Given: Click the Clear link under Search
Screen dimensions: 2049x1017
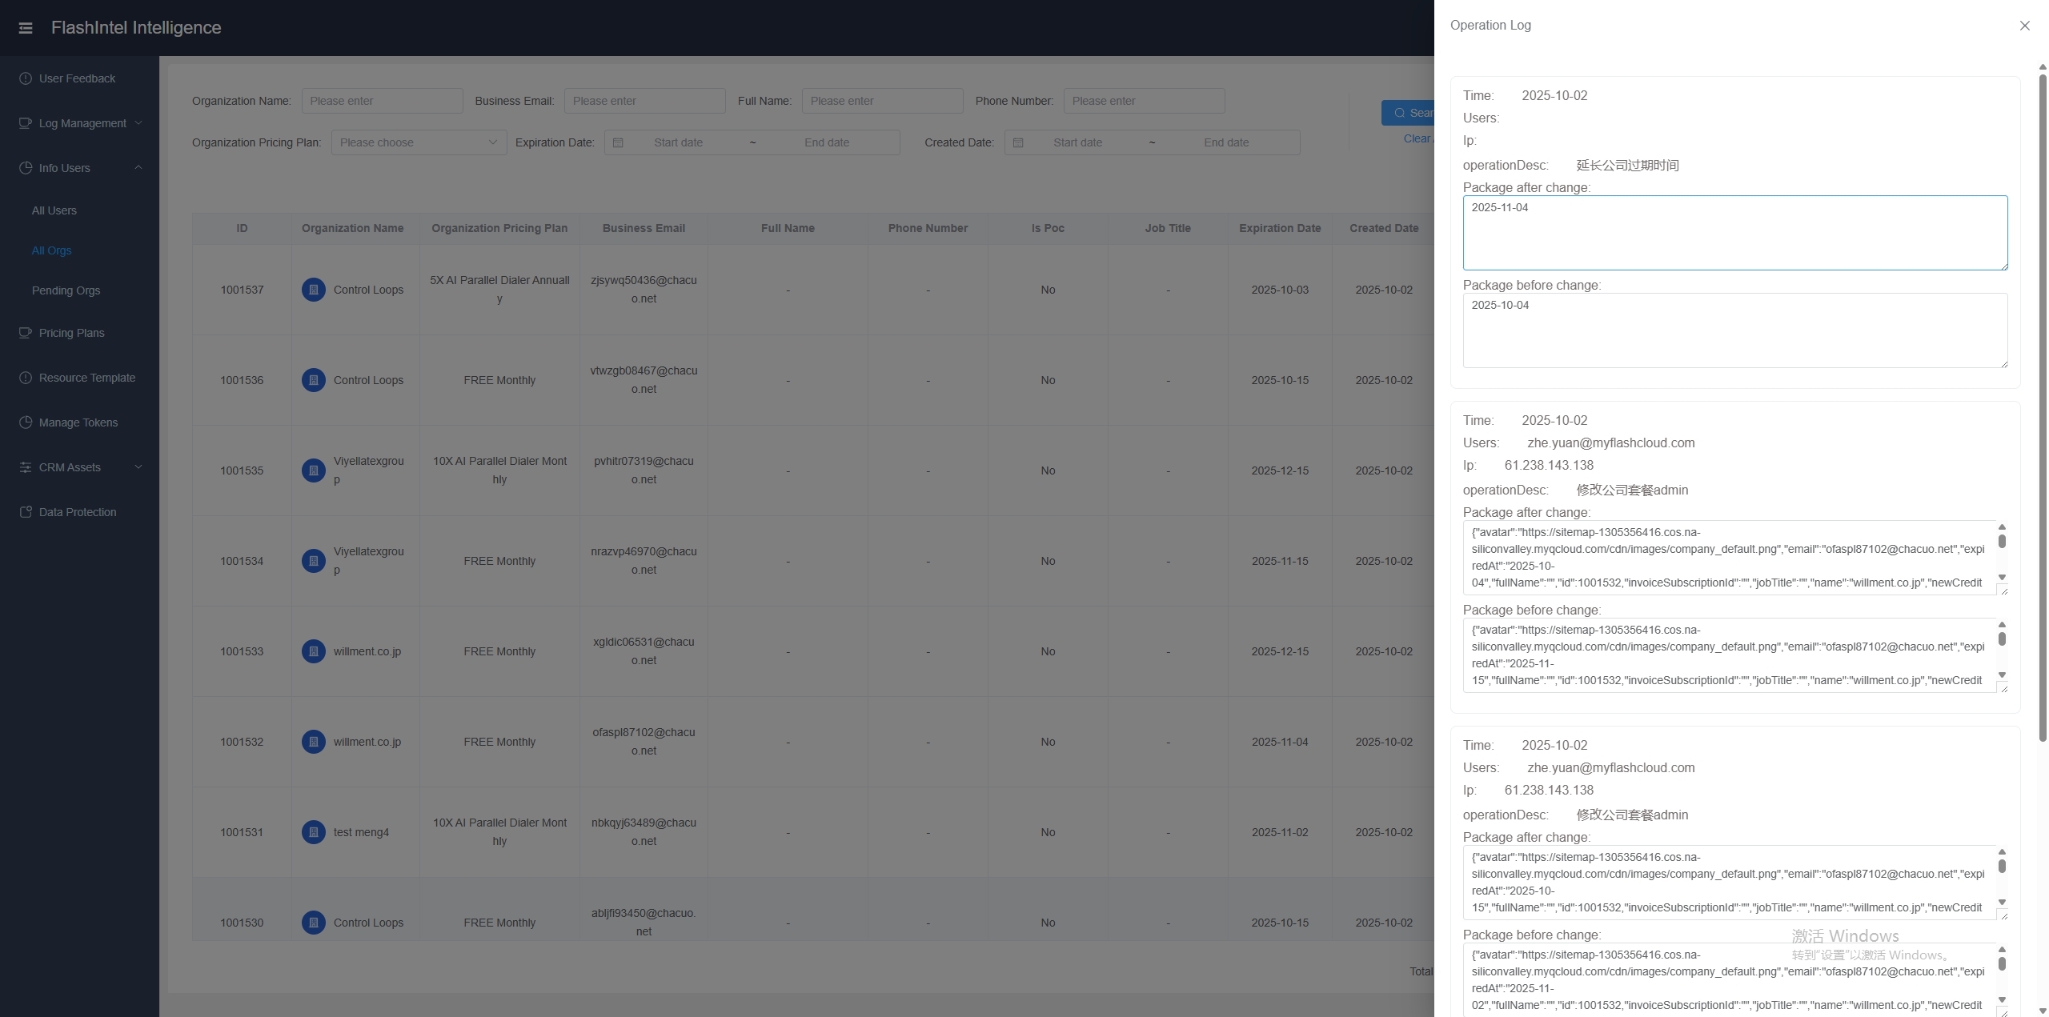Looking at the screenshot, I should point(1417,138).
